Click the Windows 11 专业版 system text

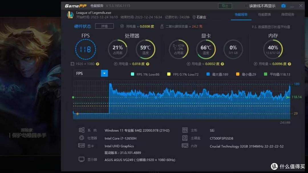137,130
